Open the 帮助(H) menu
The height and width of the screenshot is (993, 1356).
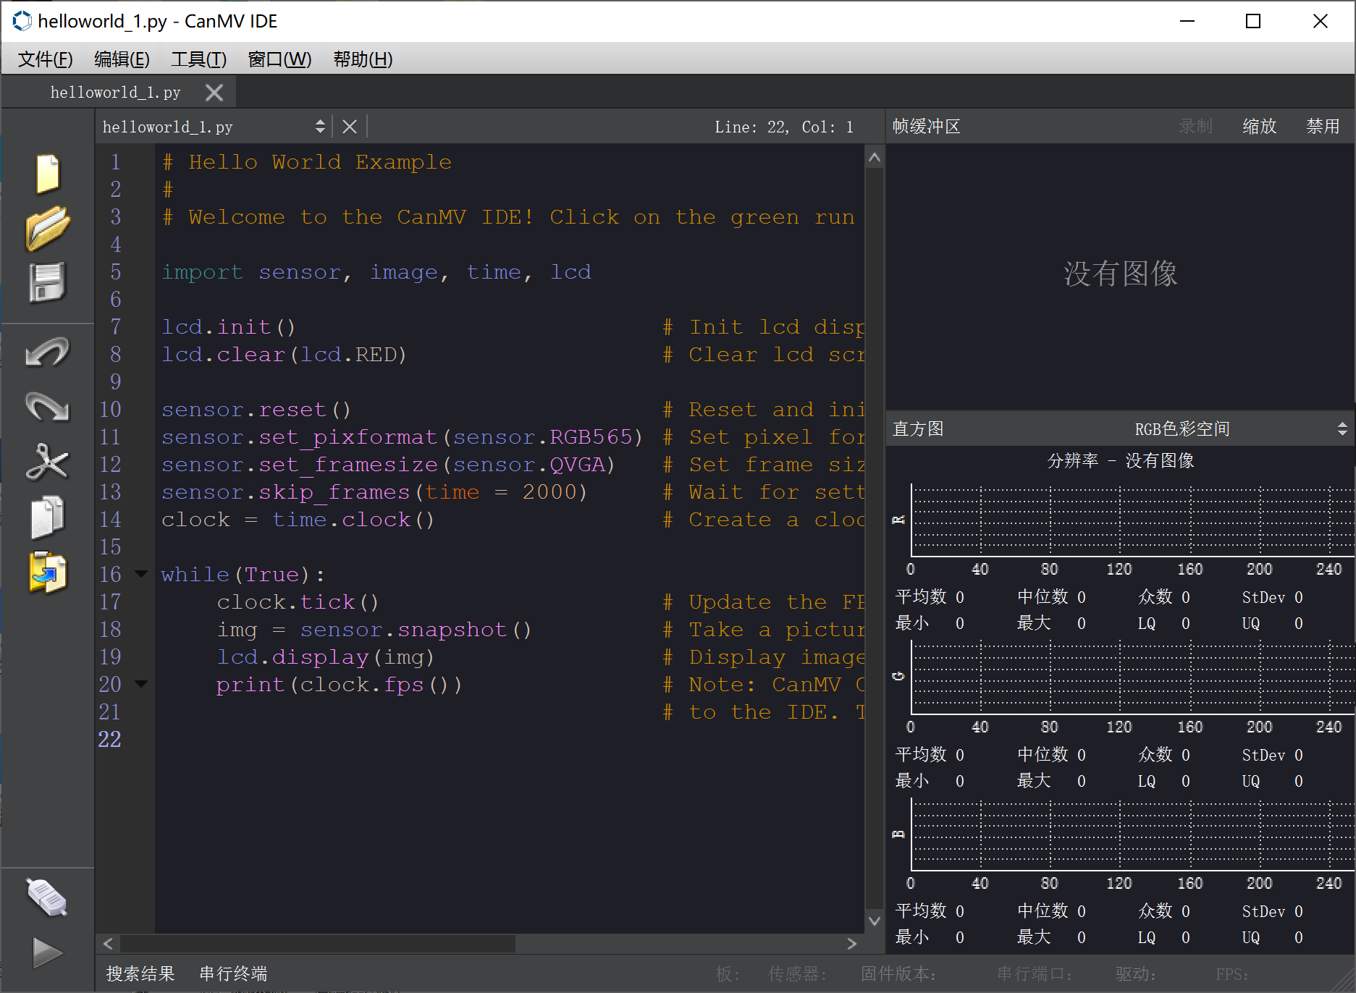tap(363, 59)
